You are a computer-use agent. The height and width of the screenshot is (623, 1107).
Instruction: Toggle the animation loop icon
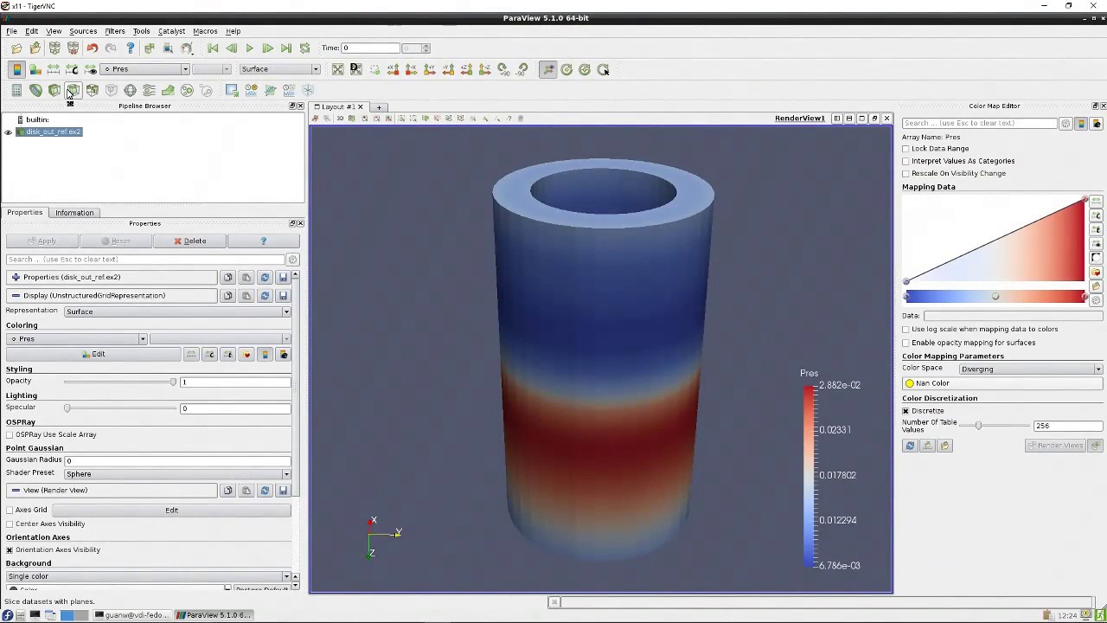point(305,48)
